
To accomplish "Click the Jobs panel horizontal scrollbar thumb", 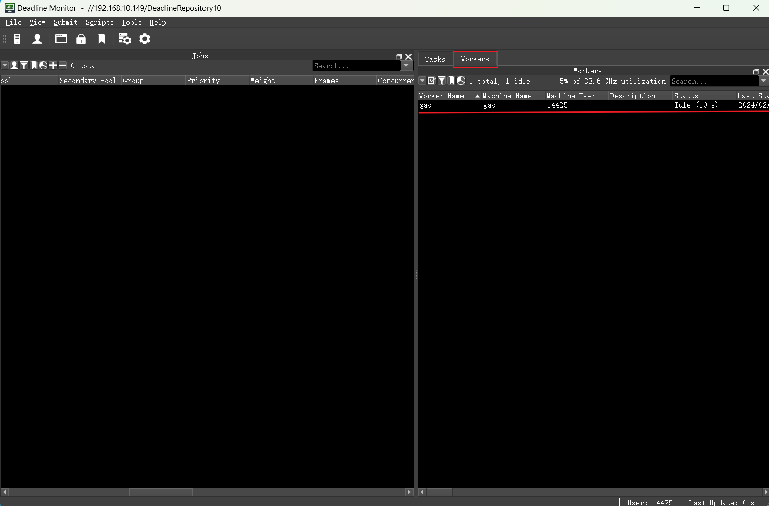I will pyautogui.click(x=161, y=492).
